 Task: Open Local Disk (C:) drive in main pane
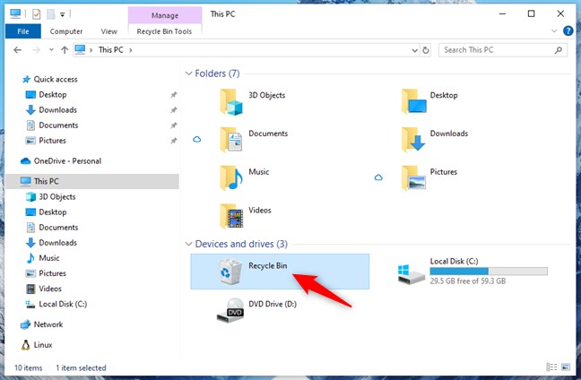(472, 272)
